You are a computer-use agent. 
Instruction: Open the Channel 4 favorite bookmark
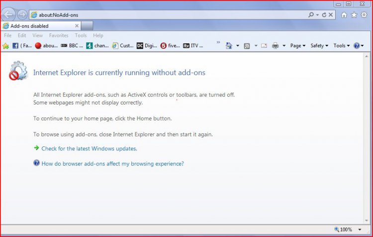97,45
